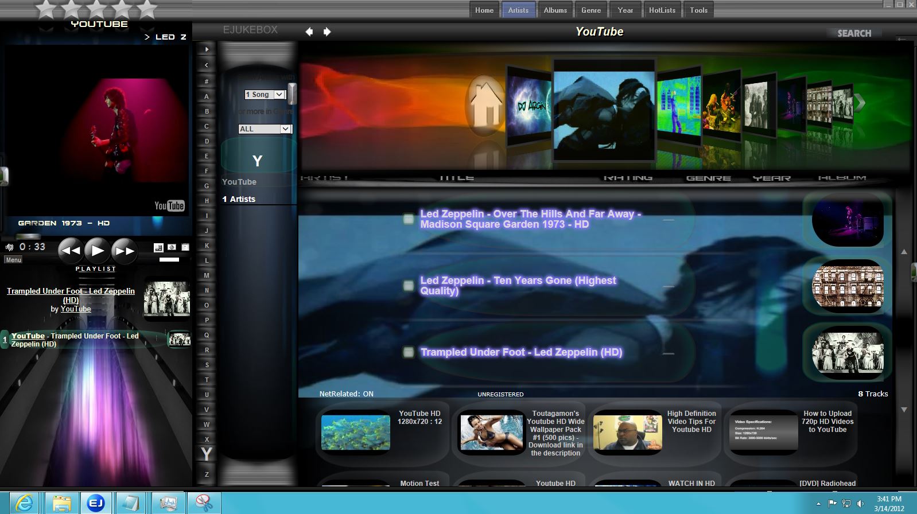Click the speaker volume icon

point(9,247)
